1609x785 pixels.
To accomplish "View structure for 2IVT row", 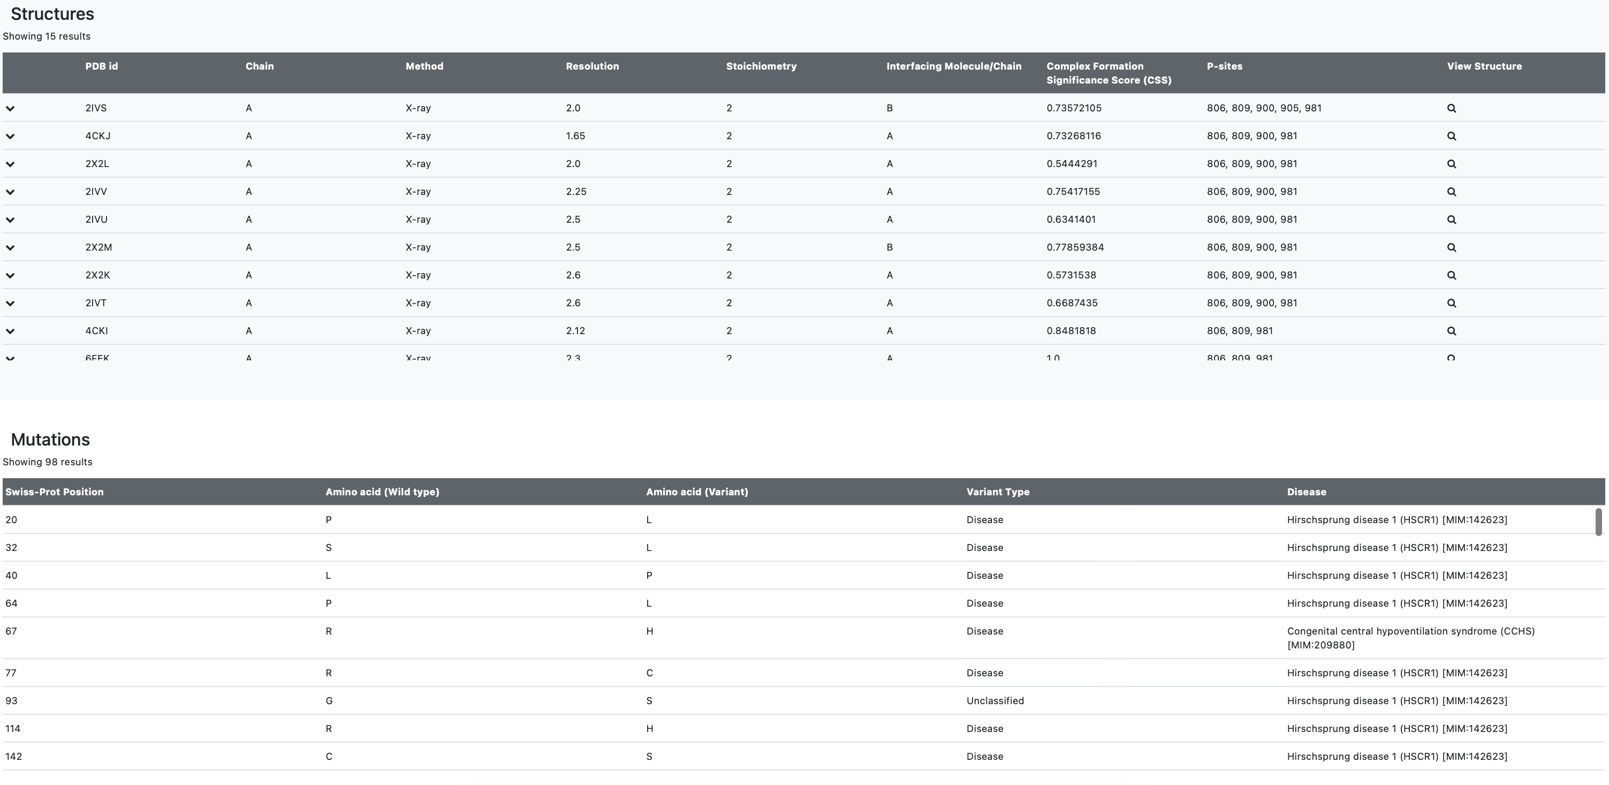I will coord(1451,303).
